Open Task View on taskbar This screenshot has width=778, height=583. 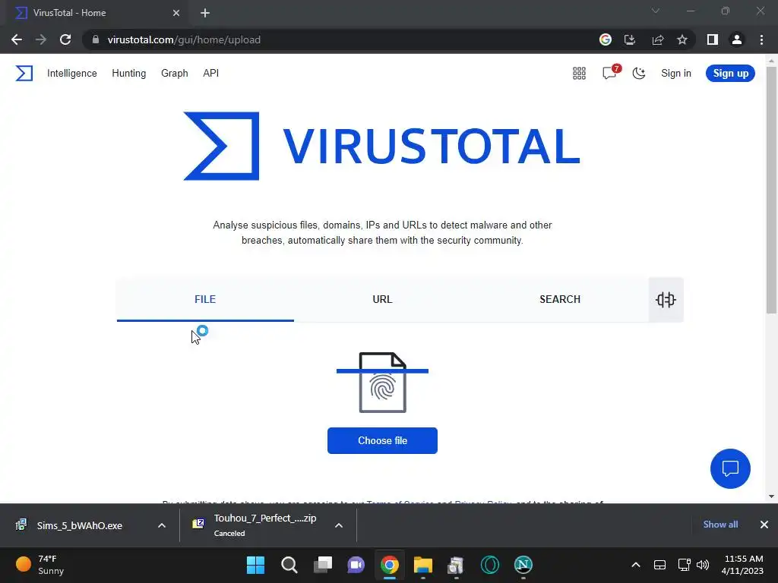click(323, 565)
